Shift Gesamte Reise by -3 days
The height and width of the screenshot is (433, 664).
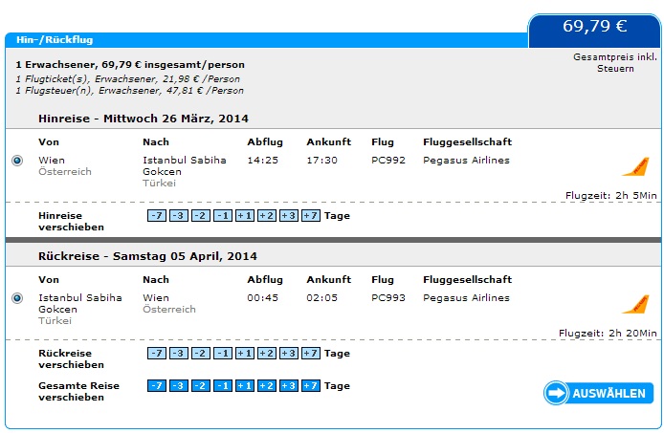click(179, 385)
